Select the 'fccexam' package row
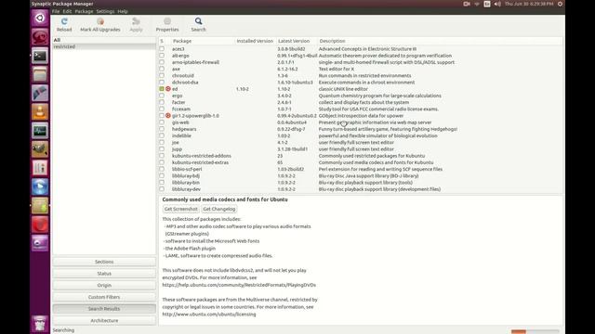 coord(361,109)
